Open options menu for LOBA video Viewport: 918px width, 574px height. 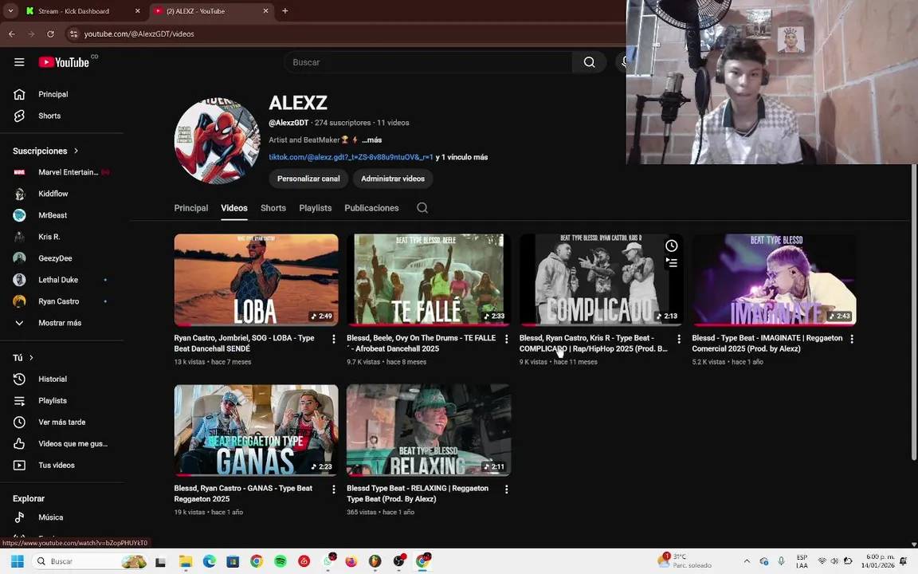click(334, 339)
